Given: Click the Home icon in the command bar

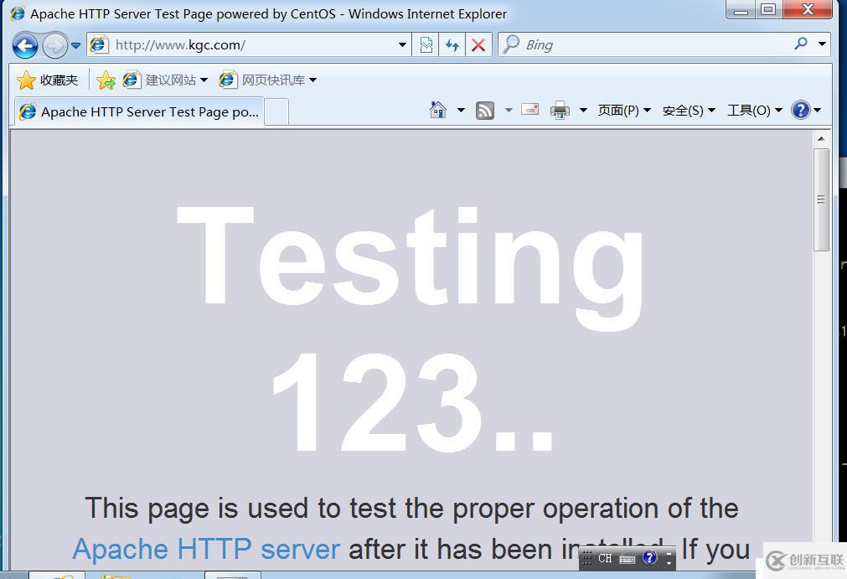Looking at the screenshot, I should [x=437, y=110].
